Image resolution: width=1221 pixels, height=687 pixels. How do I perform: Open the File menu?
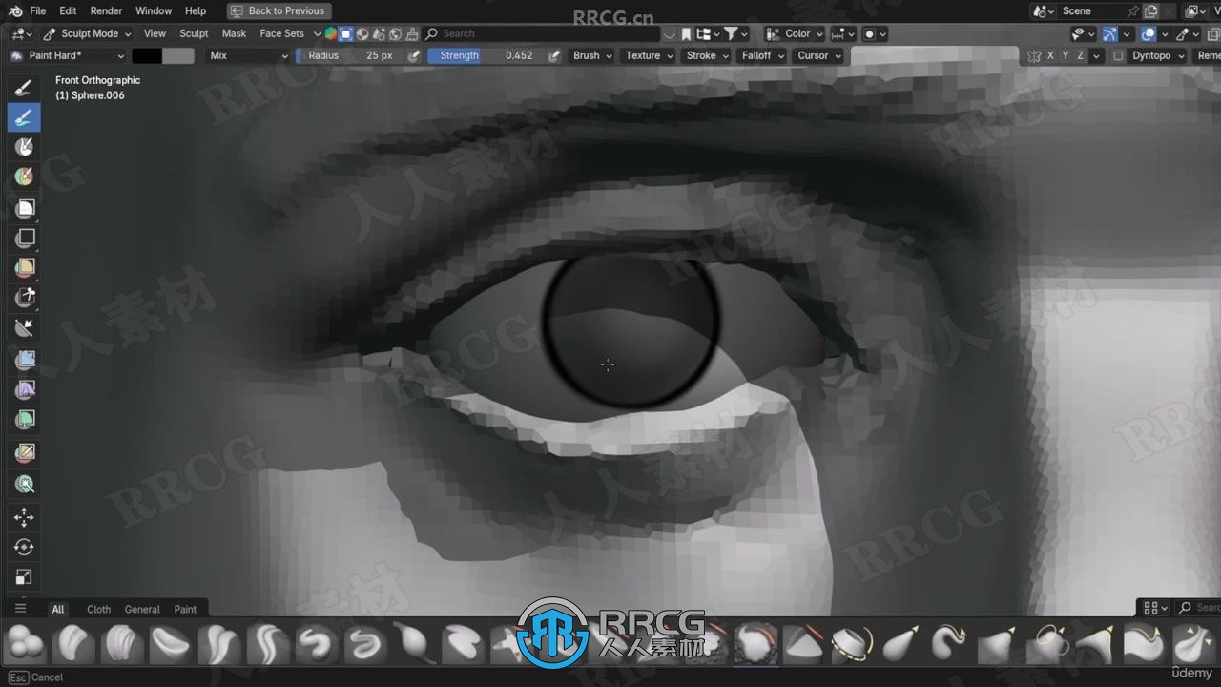(x=37, y=10)
